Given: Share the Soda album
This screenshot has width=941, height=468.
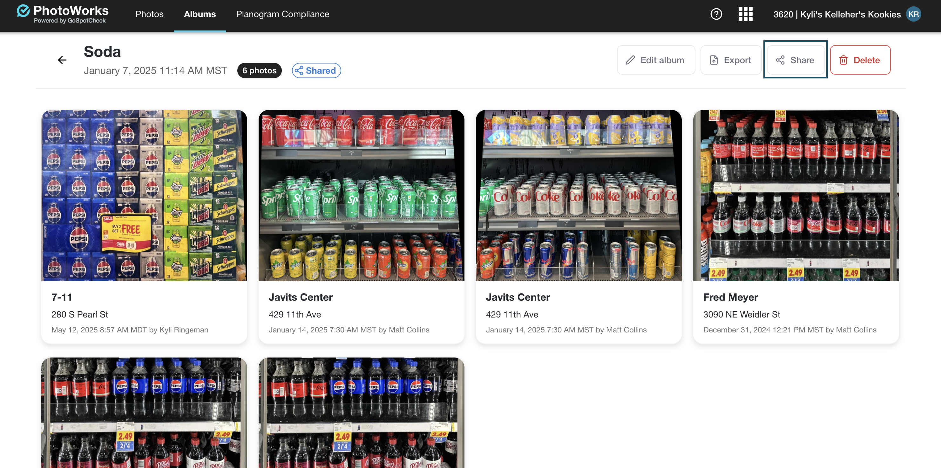Looking at the screenshot, I should tap(795, 60).
